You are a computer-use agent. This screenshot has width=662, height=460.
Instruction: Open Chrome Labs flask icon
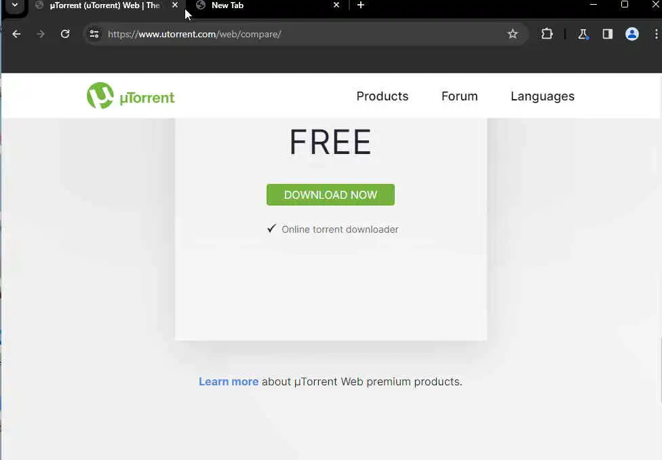click(x=583, y=34)
